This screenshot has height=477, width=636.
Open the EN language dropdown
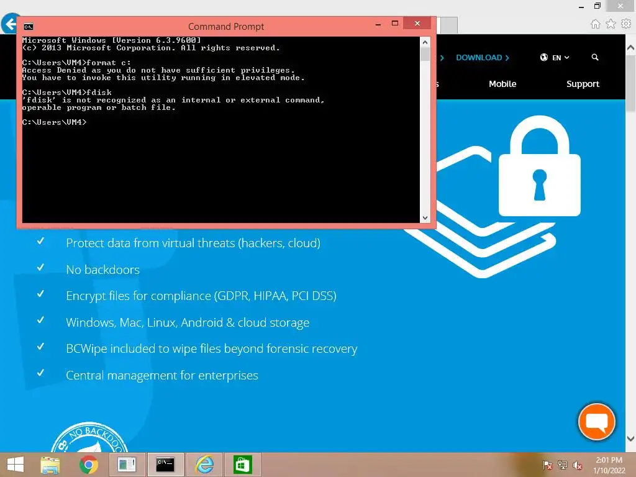(x=561, y=58)
